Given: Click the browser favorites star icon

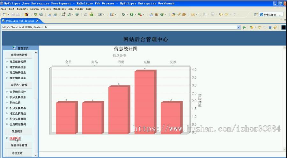Looking at the screenshot, I should pyautogui.click(x=252, y=27).
